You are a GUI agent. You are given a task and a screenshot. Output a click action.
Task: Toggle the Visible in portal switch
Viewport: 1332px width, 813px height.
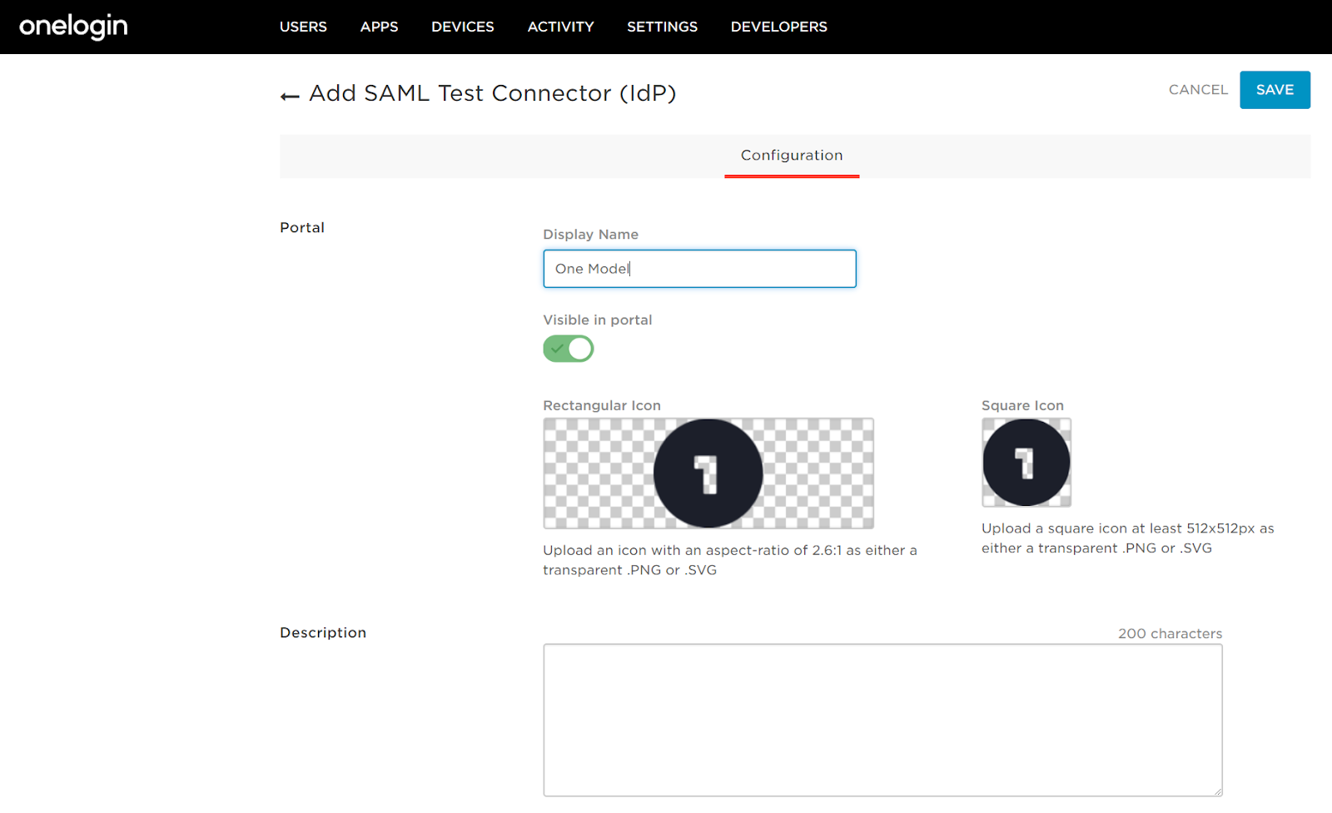[x=569, y=349]
